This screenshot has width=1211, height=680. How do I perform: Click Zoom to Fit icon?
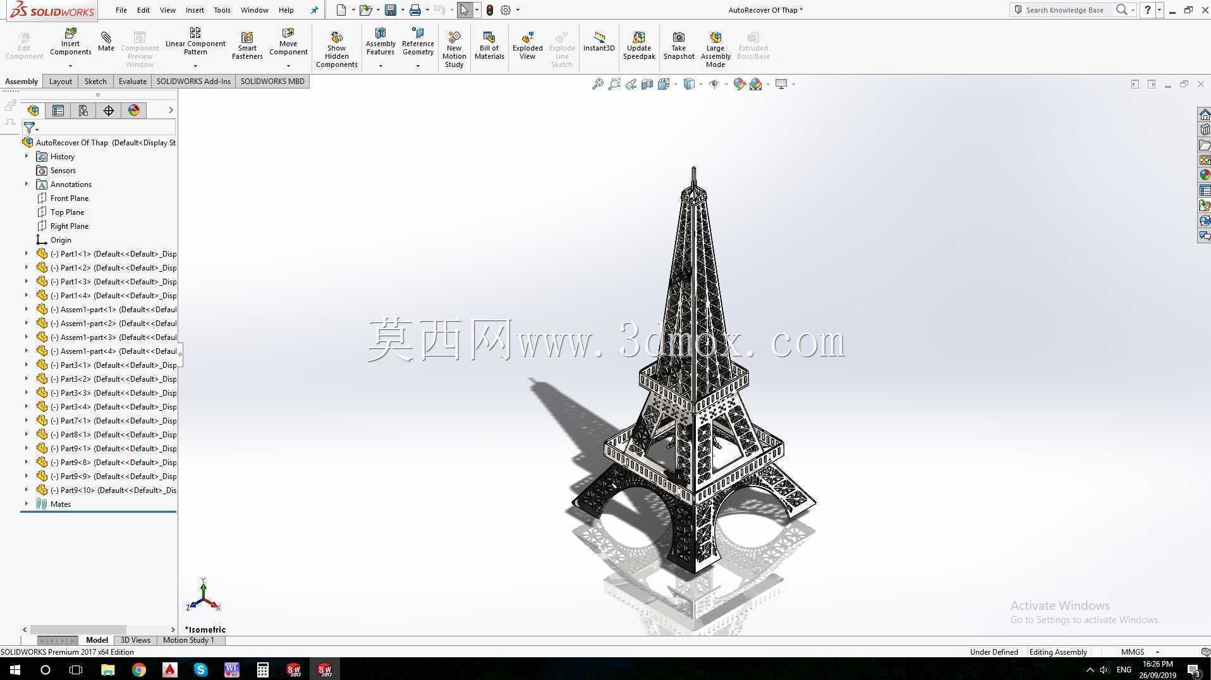click(597, 84)
